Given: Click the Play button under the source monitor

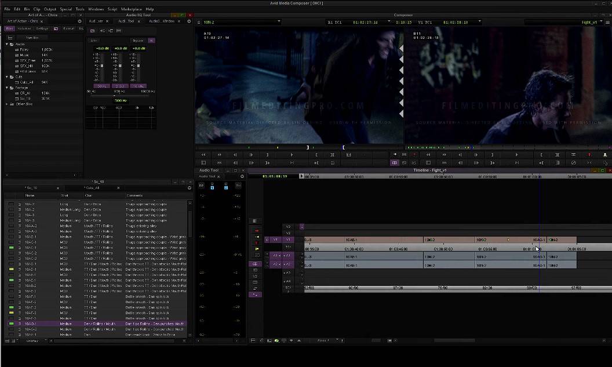Looking at the screenshot, I should 292,155.
